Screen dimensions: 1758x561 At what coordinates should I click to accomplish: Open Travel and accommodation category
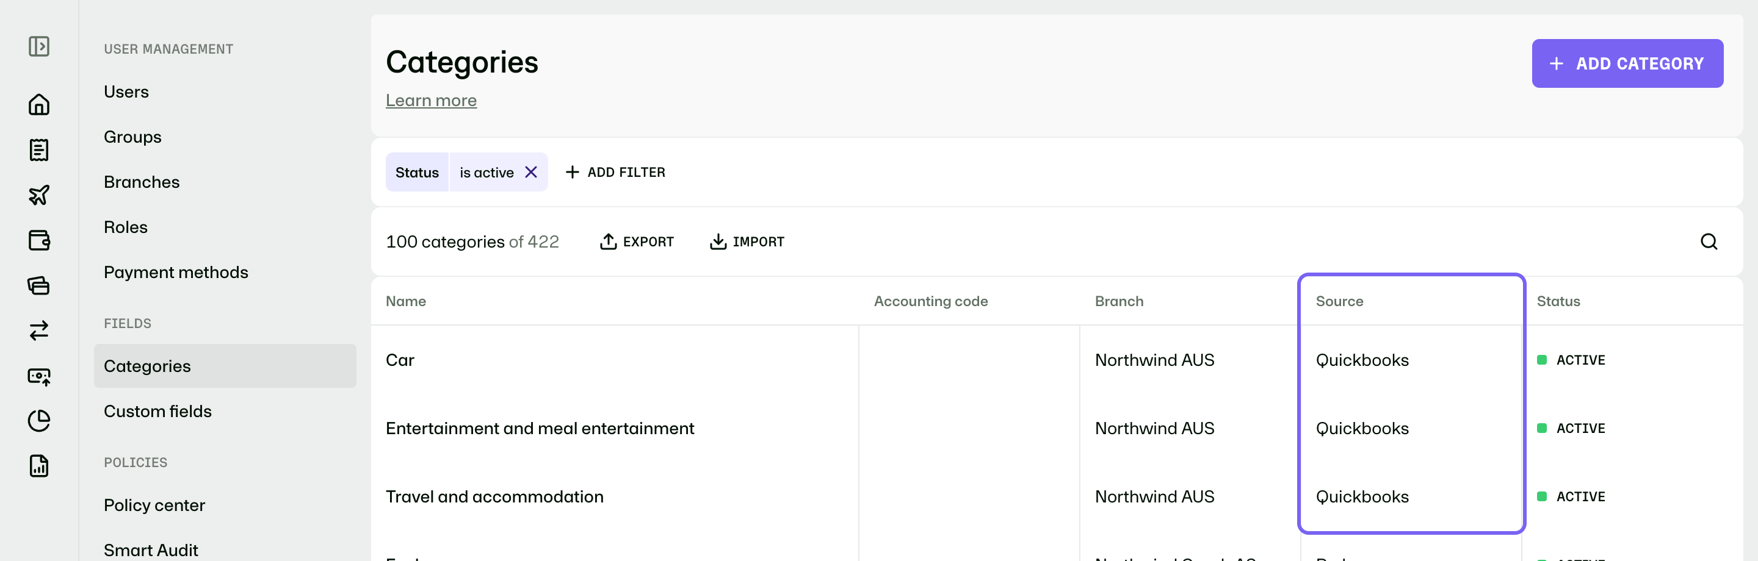494,496
